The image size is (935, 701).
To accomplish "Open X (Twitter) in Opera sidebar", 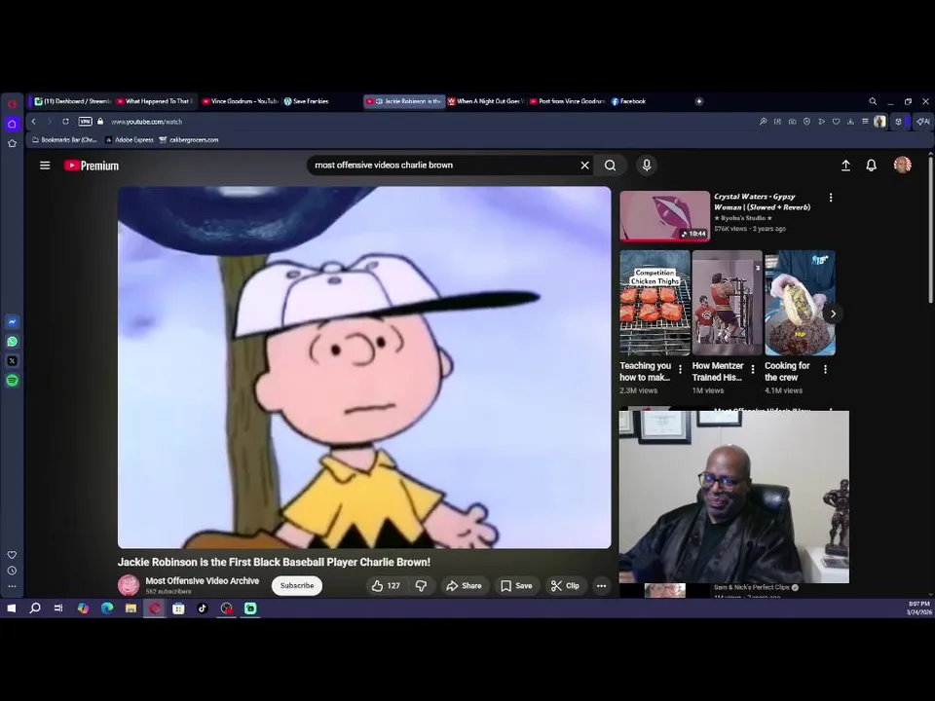I will 12,361.
